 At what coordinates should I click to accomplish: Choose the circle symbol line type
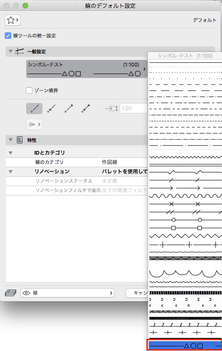pos(185,220)
